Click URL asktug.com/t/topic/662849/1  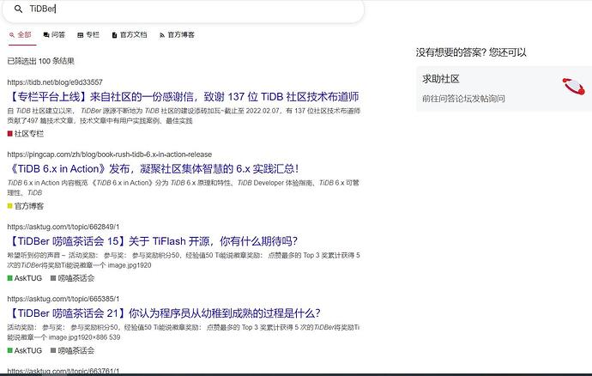click(63, 227)
